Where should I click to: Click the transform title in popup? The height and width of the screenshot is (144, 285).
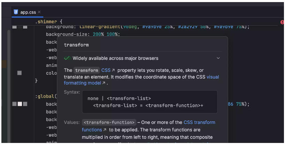point(76,45)
